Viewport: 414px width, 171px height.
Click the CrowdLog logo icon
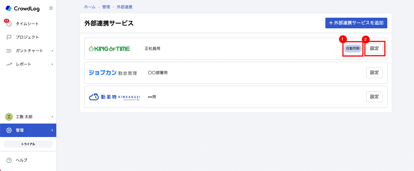(9, 8)
